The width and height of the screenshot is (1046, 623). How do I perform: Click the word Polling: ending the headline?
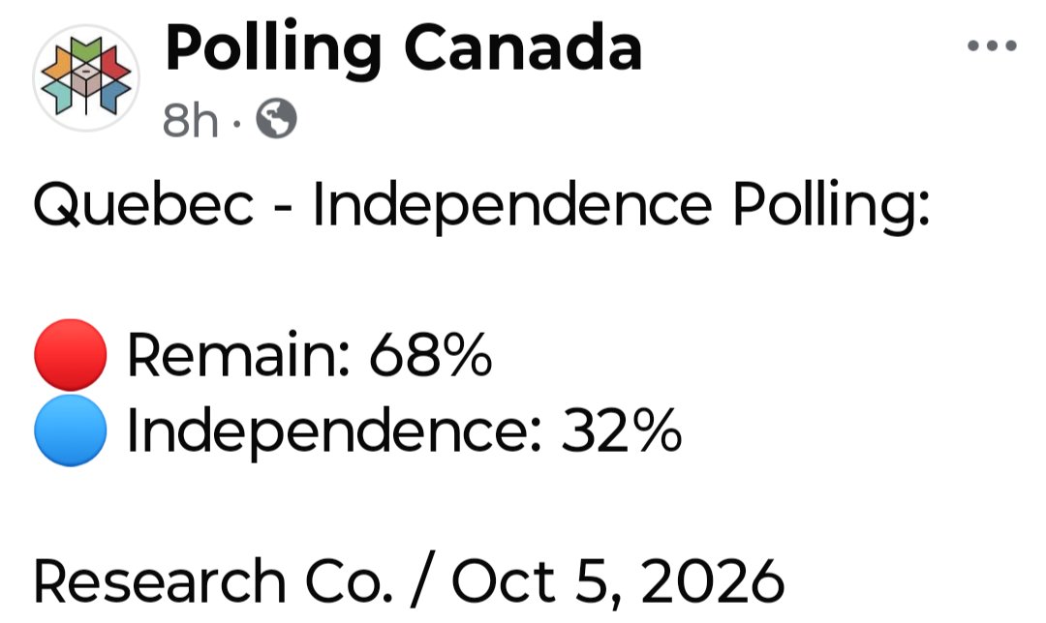(x=831, y=206)
